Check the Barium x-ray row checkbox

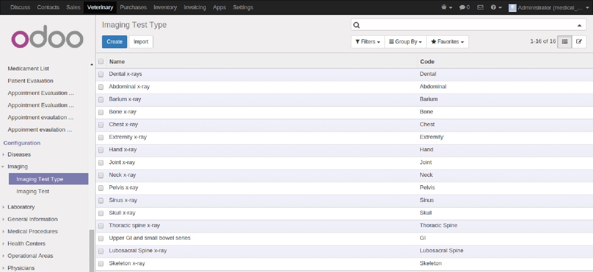(x=101, y=99)
